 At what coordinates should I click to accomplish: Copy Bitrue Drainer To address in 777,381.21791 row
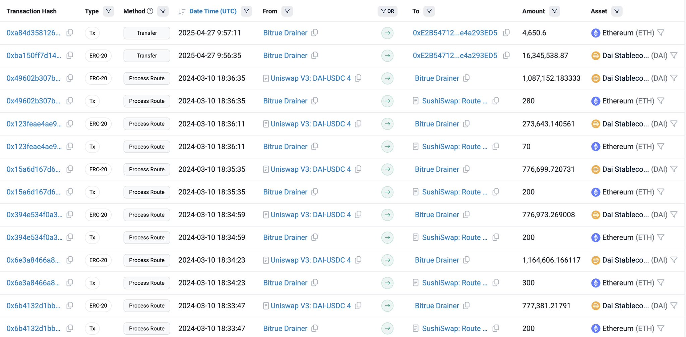466,306
